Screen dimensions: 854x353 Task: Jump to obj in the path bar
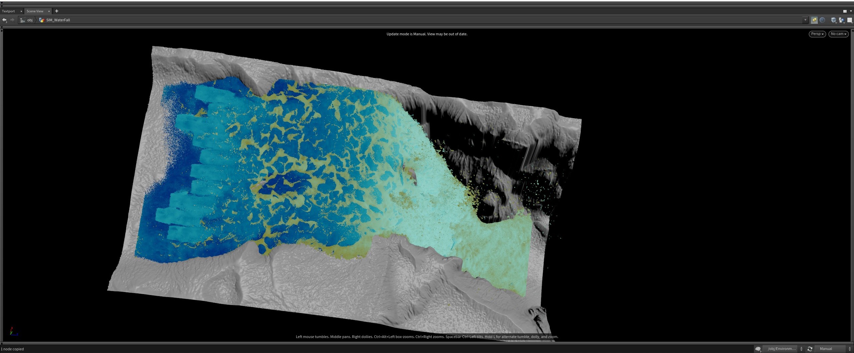click(27, 20)
